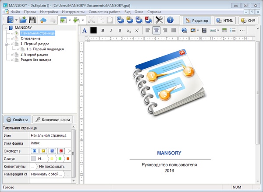Toggle bold text formatting

coord(103,30)
